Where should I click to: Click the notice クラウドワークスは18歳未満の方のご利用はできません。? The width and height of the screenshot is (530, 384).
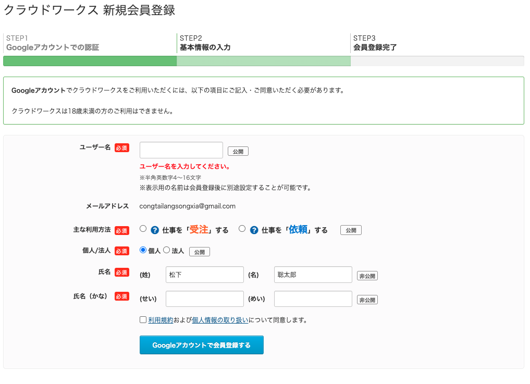[93, 111]
